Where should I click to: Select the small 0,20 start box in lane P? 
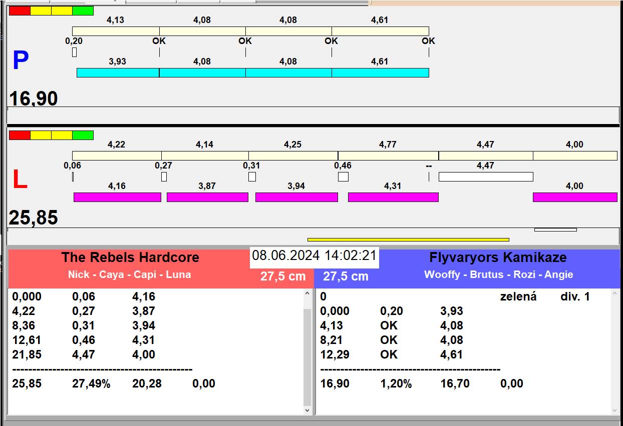pyautogui.click(x=74, y=52)
